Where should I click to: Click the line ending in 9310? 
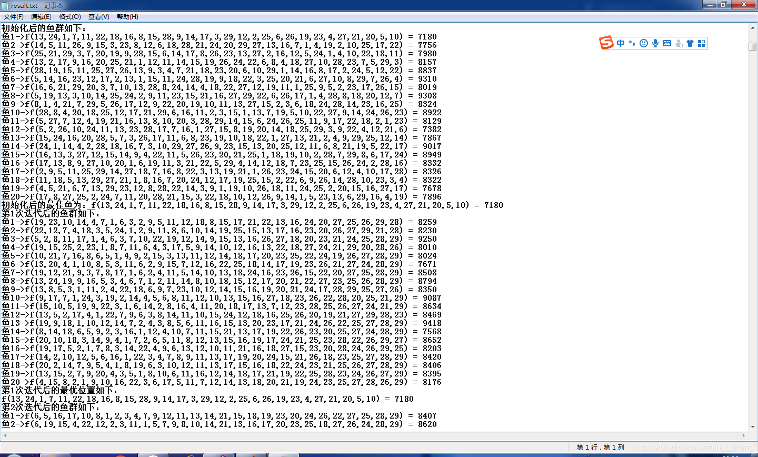pyautogui.click(x=219, y=79)
